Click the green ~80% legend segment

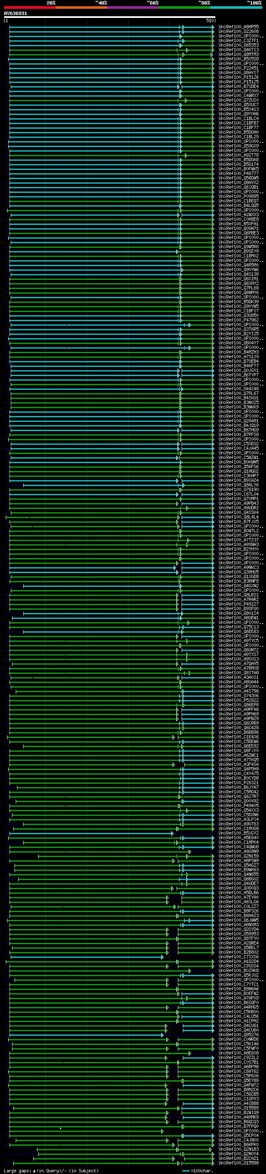(185, 7)
